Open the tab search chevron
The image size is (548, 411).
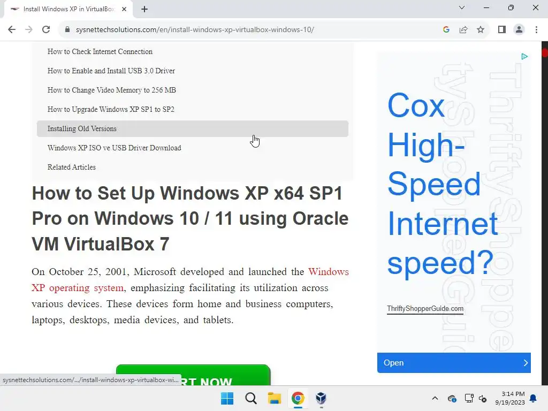(462, 7)
